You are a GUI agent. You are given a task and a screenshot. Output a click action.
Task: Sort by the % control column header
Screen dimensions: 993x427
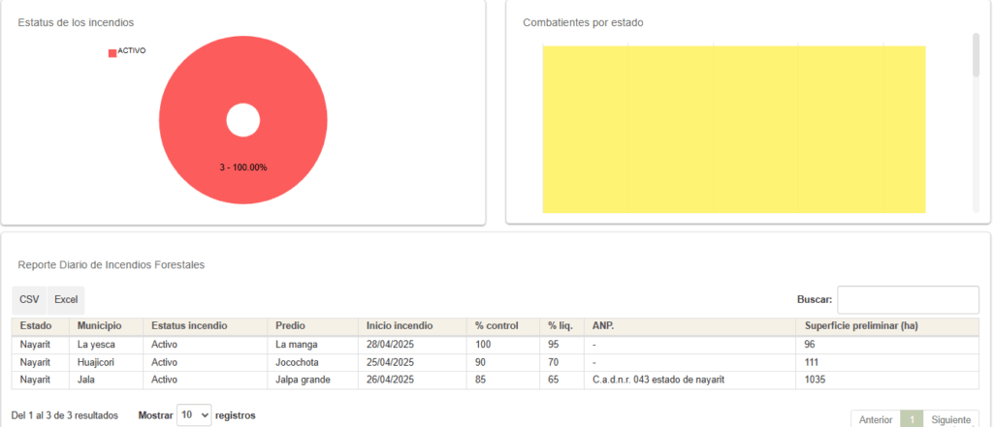[503, 326]
